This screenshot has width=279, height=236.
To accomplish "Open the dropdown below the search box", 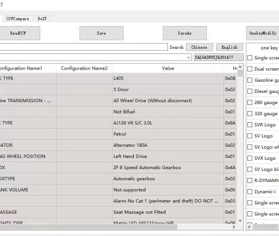I will (188, 58).
